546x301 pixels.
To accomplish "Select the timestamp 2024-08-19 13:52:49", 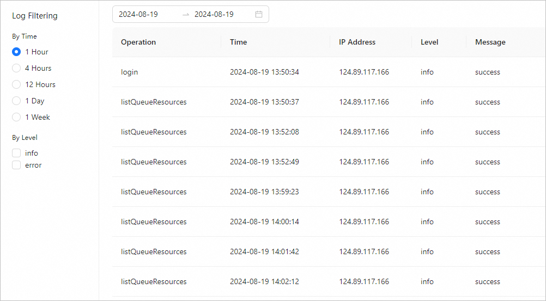I will pyautogui.click(x=264, y=162).
